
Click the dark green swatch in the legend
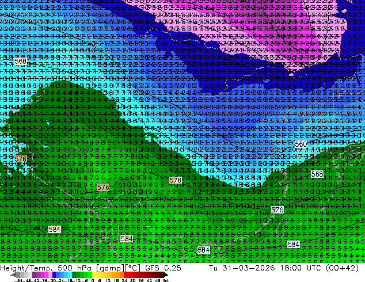click(x=74, y=275)
